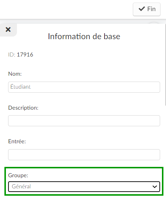Screen dimensions: 166x199
Task: Focus the Nom input field
Action: click(x=84, y=87)
